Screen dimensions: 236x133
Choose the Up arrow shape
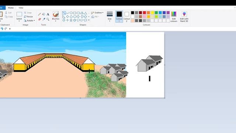(x=86, y=17)
